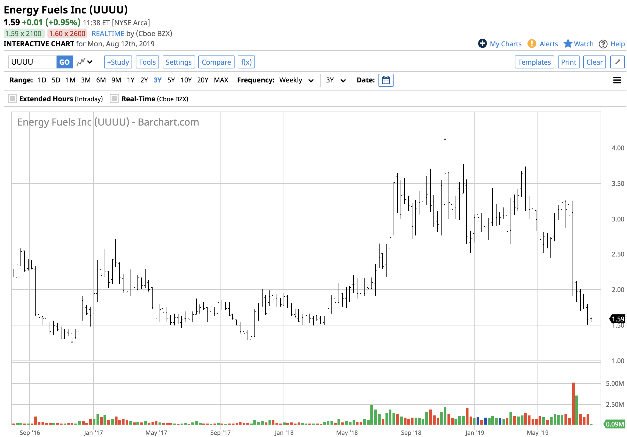The image size is (627, 437).
Task: Open the Templates button
Action: click(535, 62)
